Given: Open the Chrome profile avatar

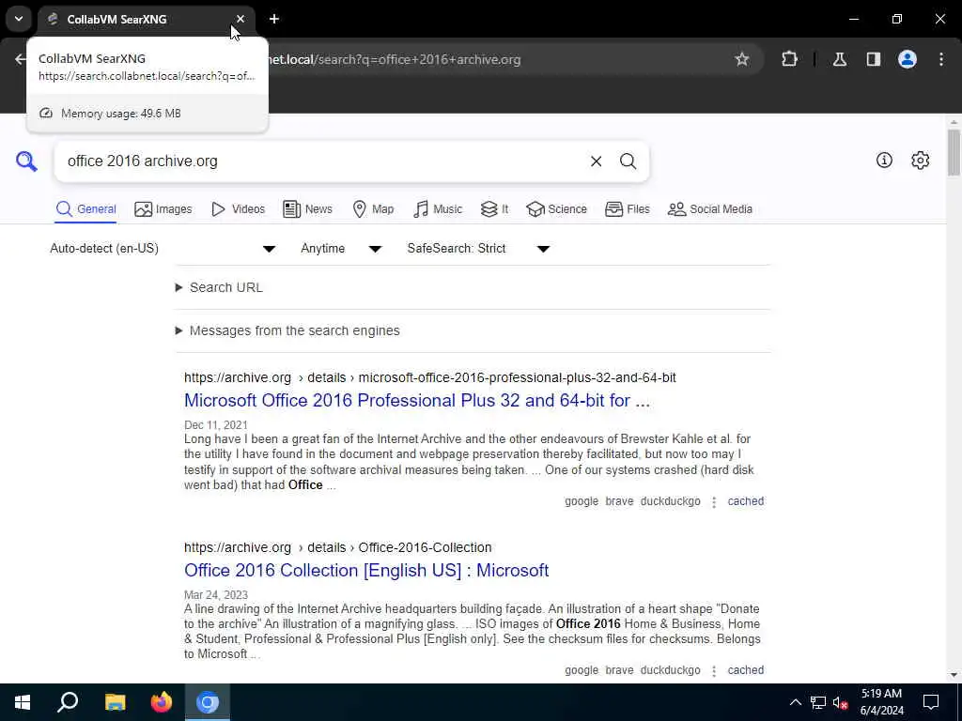Looking at the screenshot, I should click(907, 59).
